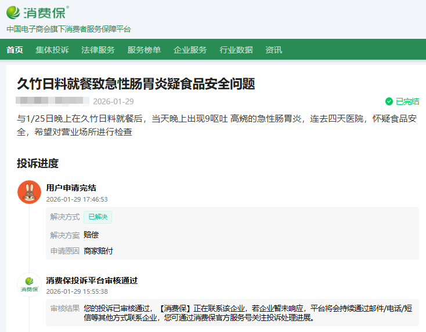Click the rabbit user avatar
Image resolution: width=426 pixels, height=332 pixels.
(29, 192)
